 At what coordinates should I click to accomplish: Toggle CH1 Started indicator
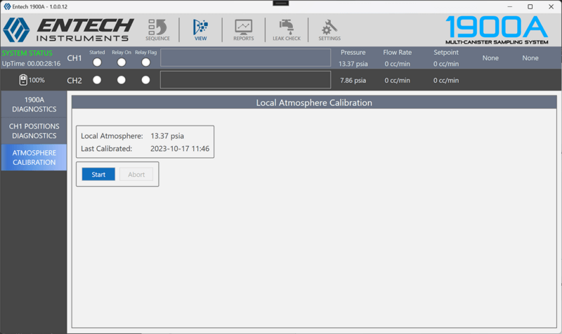(x=97, y=62)
